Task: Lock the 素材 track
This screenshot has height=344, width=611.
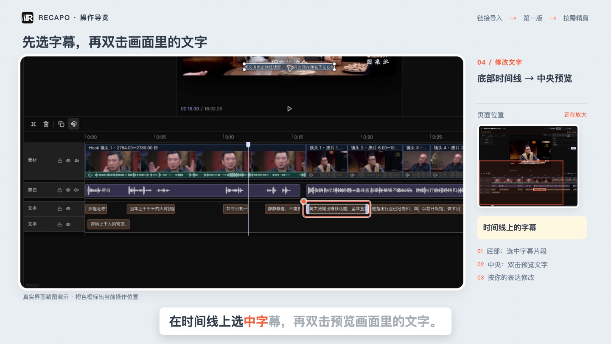Action: pos(60,161)
